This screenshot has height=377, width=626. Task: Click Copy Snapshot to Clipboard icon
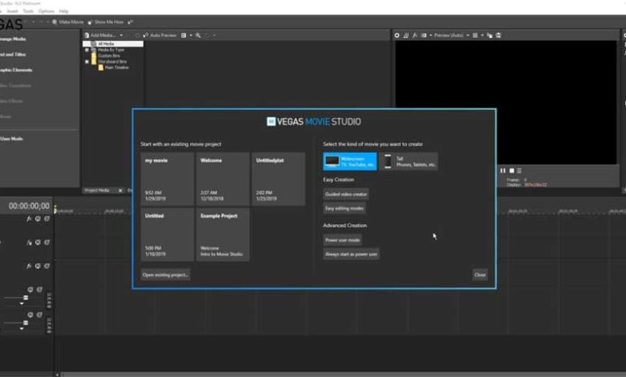click(490, 35)
